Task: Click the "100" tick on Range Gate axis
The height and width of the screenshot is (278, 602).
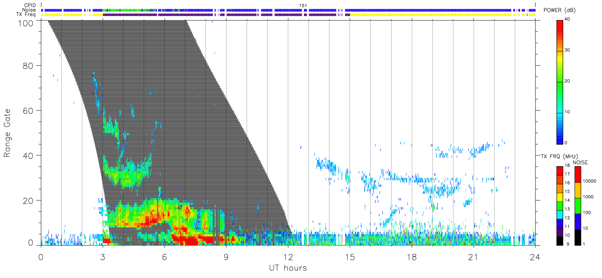Action: point(25,23)
